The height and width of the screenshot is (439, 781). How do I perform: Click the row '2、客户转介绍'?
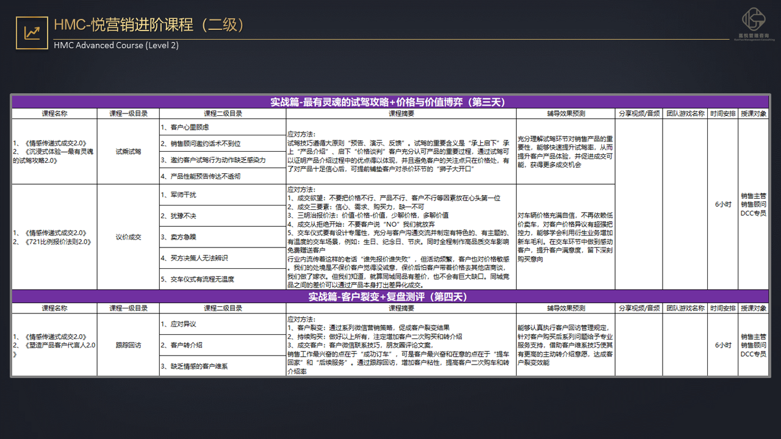pyautogui.click(x=222, y=345)
